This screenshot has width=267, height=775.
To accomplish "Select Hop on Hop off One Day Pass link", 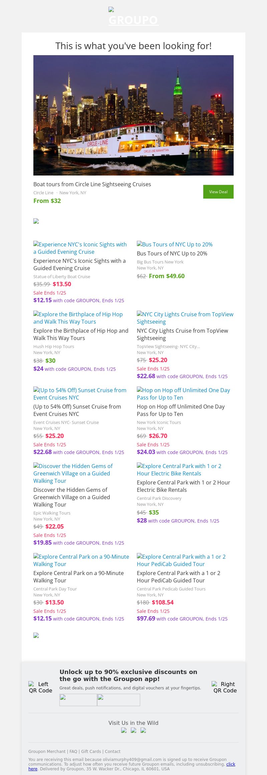I will (x=183, y=394).
